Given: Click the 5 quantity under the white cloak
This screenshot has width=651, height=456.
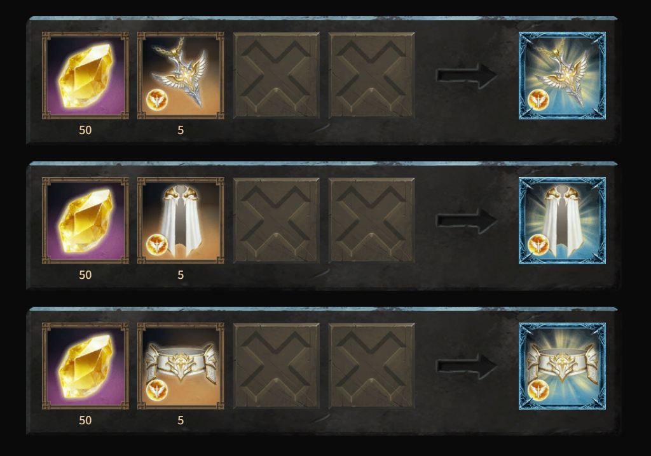Looking at the screenshot, I should 181,274.
